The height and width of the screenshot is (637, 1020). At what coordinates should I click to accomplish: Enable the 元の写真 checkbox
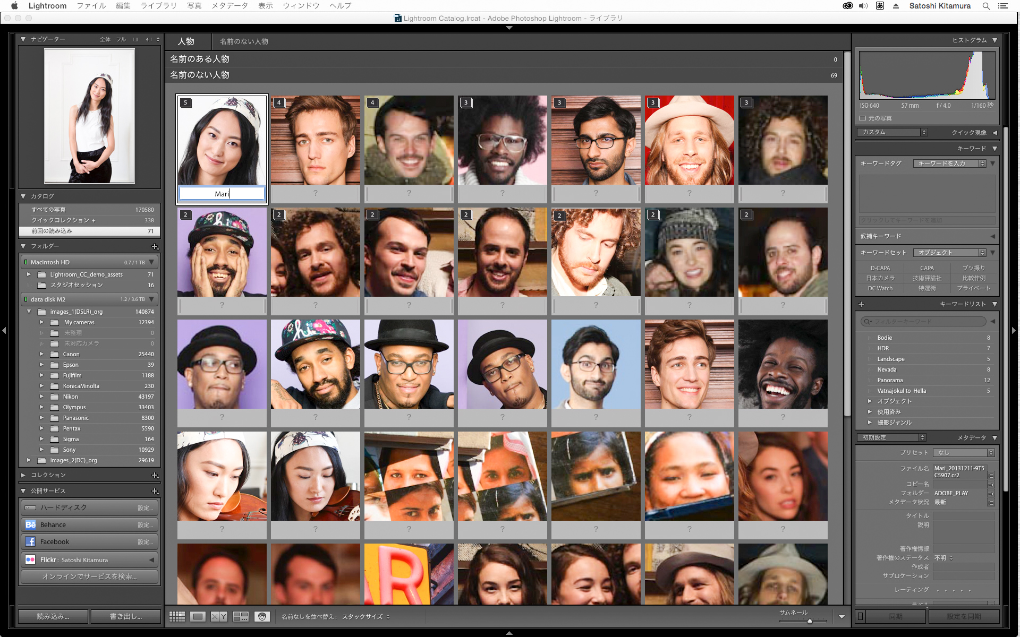(x=863, y=118)
